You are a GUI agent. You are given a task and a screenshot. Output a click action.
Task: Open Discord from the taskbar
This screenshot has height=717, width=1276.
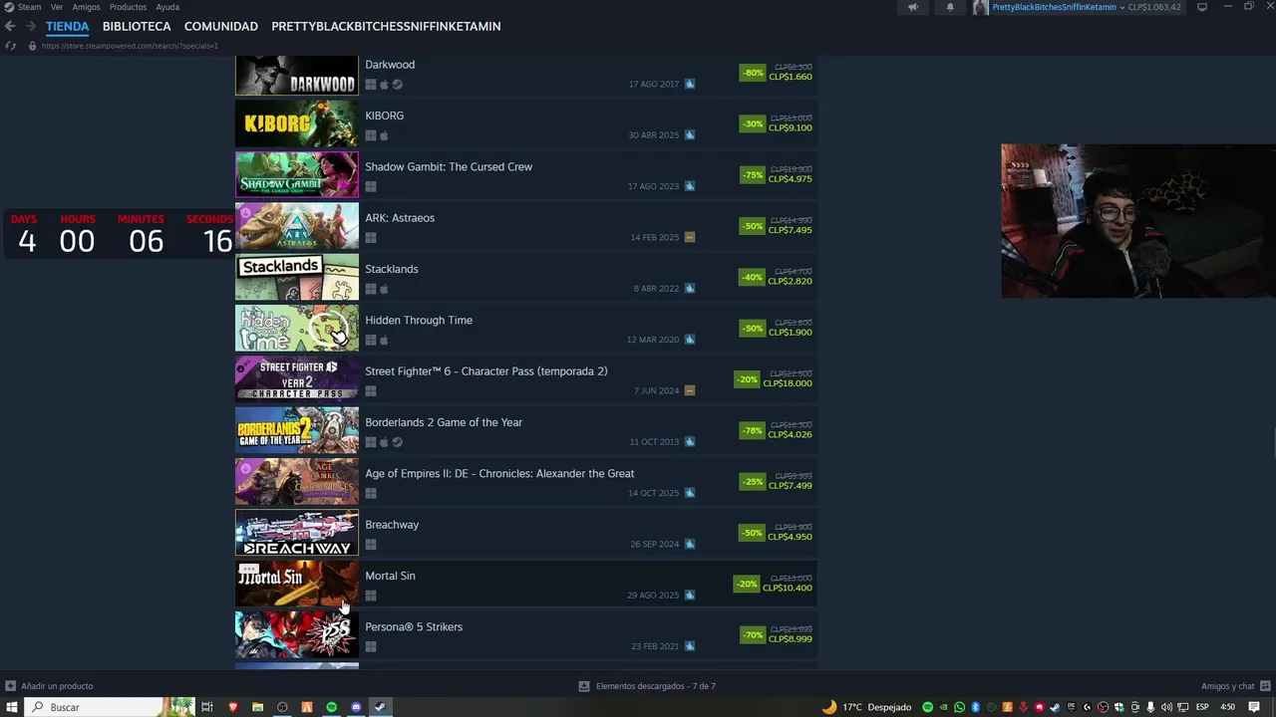pyautogui.click(x=356, y=707)
